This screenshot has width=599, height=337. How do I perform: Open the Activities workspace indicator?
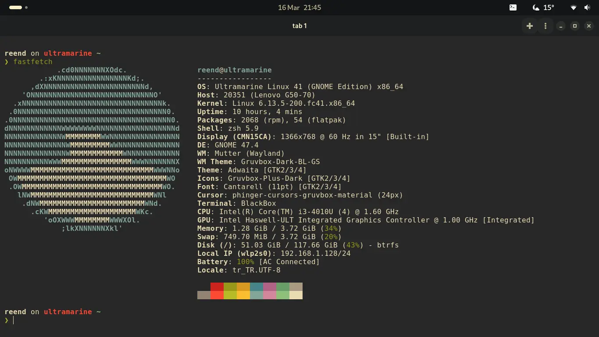[18, 7]
